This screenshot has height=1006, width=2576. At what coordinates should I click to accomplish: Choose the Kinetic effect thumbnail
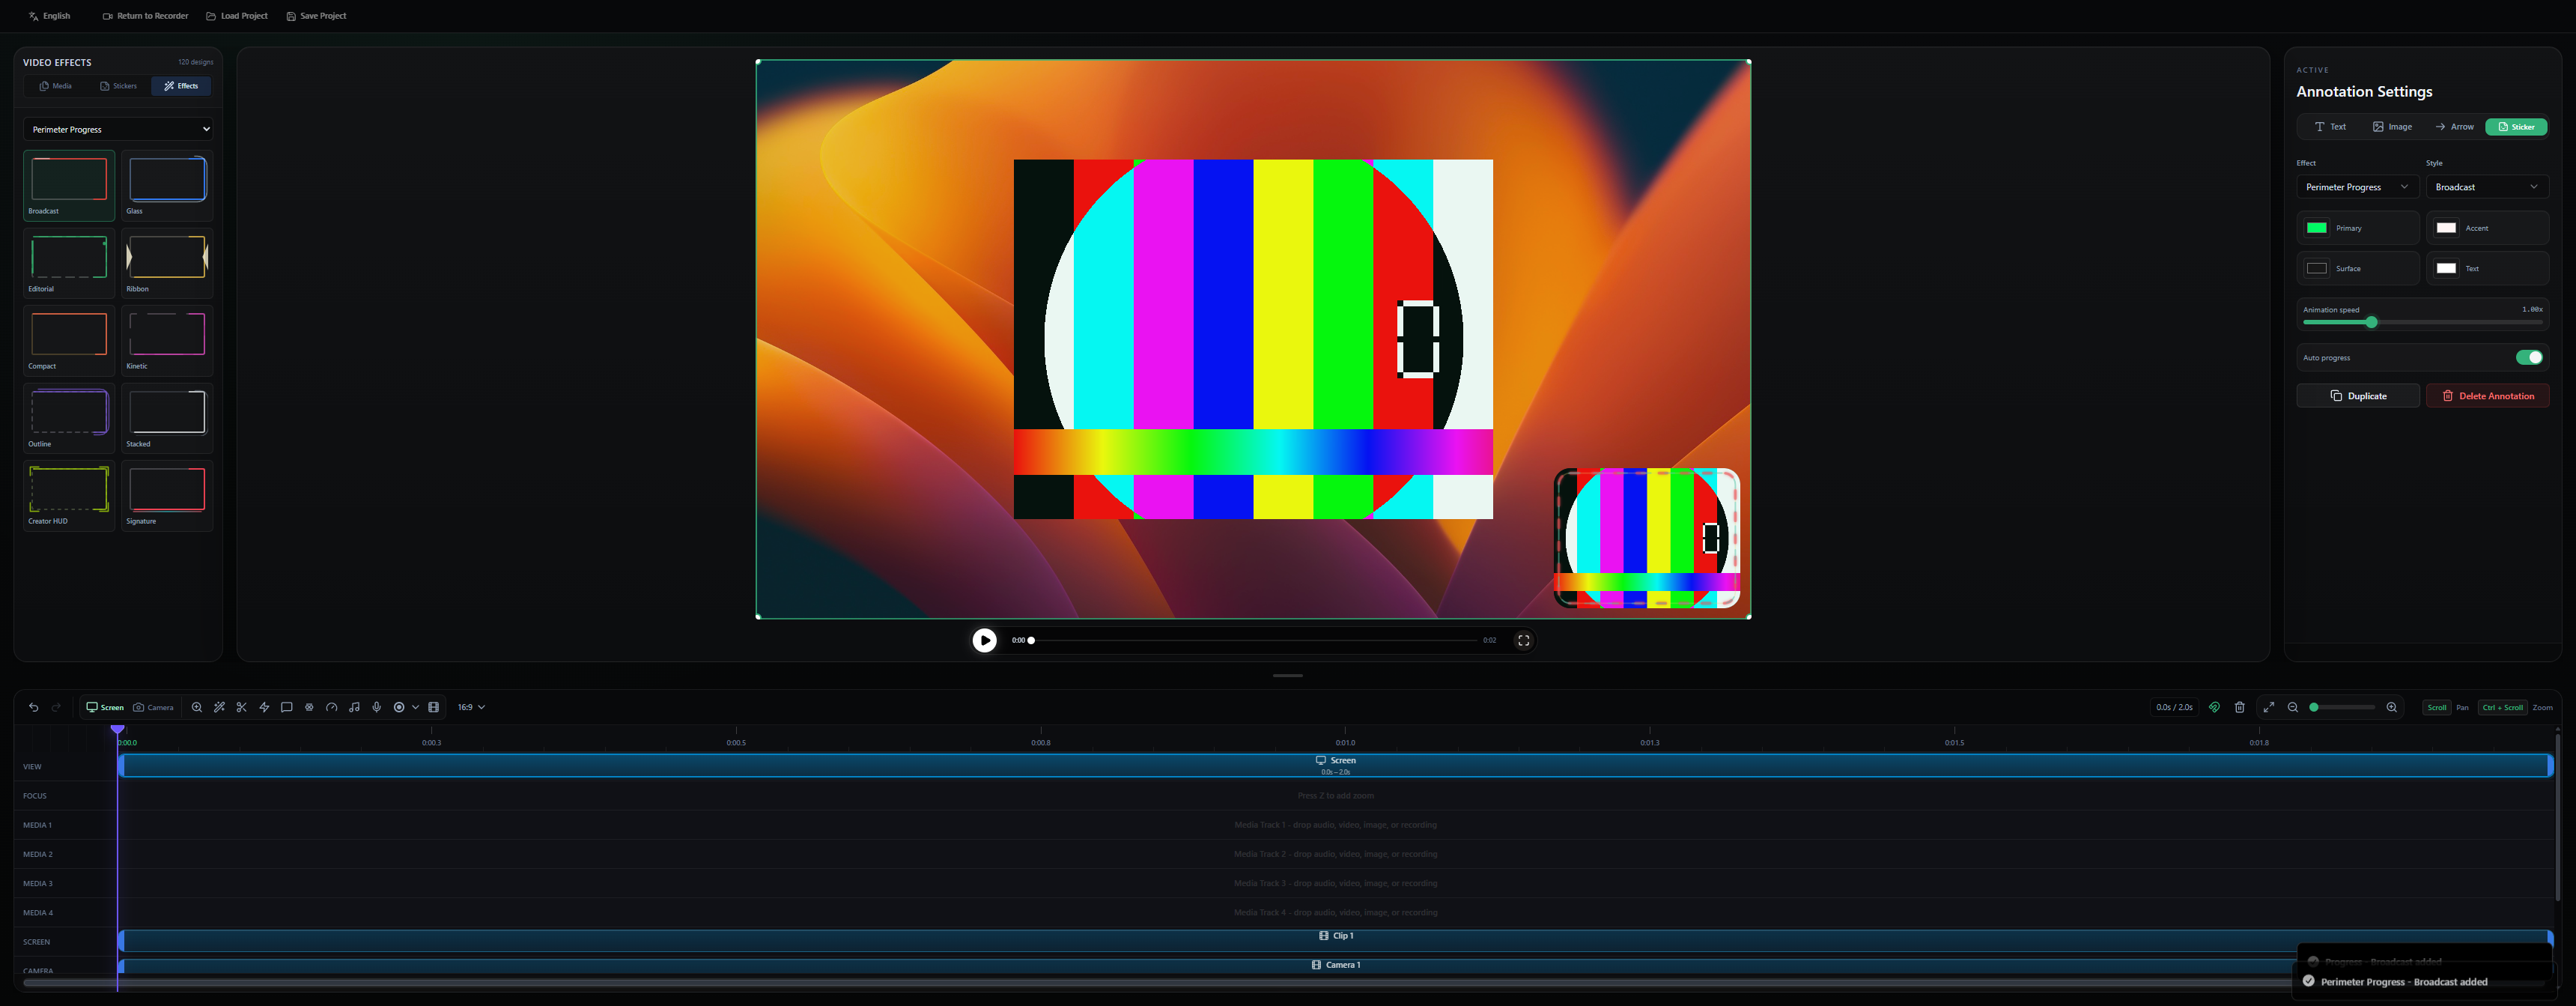[167, 340]
